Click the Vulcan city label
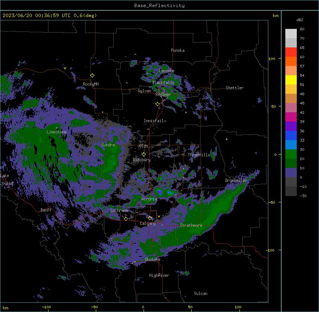This screenshot has width=319, height=312. pyautogui.click(x=201, y=293)
